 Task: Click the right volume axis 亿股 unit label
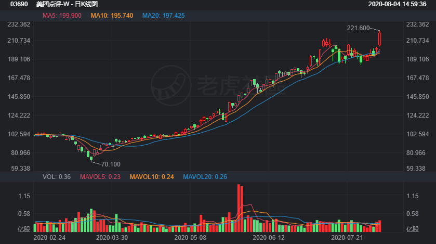413,229
